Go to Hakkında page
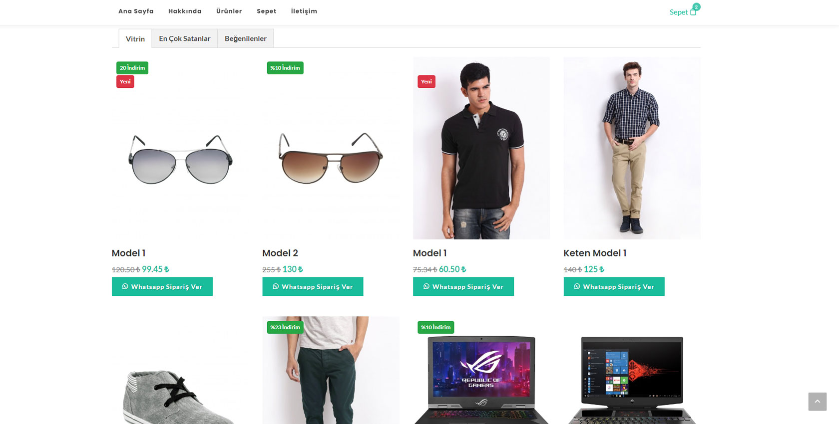This screenshot has width=839, height=424. pyautogui.click(x=185, y=11)
